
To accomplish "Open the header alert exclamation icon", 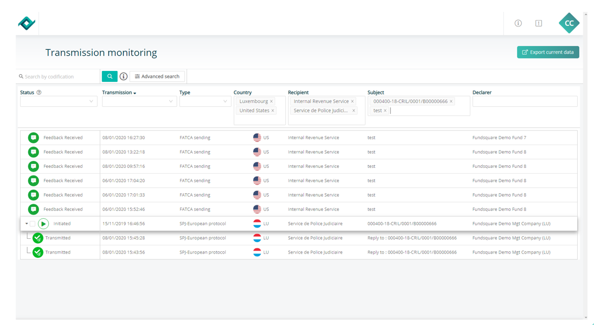I will (x=538, y=23).
